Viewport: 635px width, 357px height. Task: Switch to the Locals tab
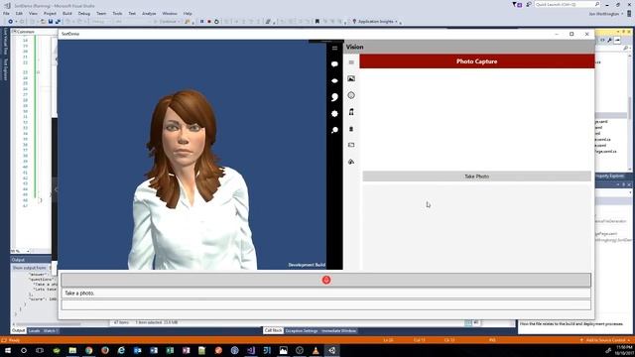[x=35, y=330]
